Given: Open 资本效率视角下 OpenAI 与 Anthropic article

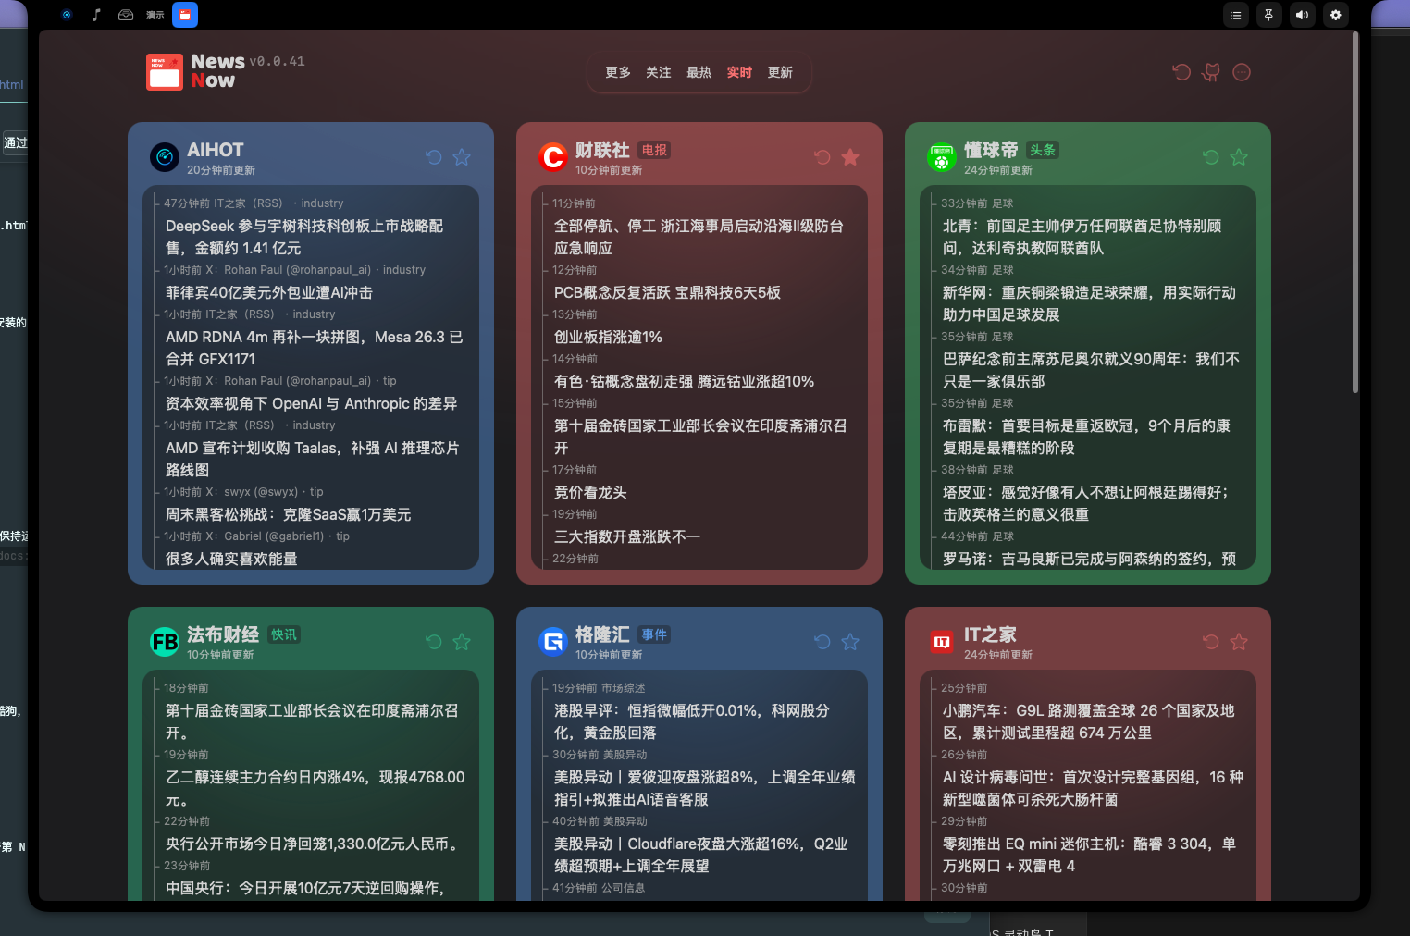Looking at the screenshot, I should [x=312, y=403].
